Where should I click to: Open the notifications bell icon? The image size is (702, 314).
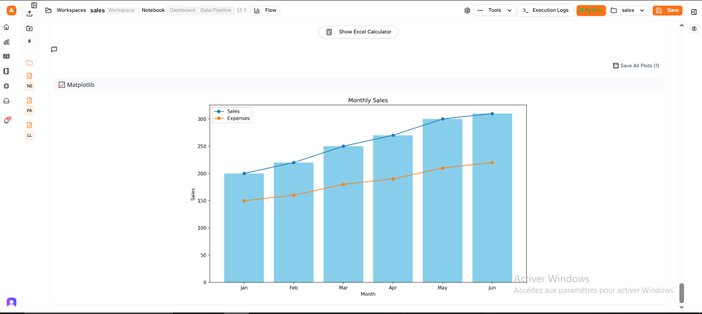(x=7, y=120)
